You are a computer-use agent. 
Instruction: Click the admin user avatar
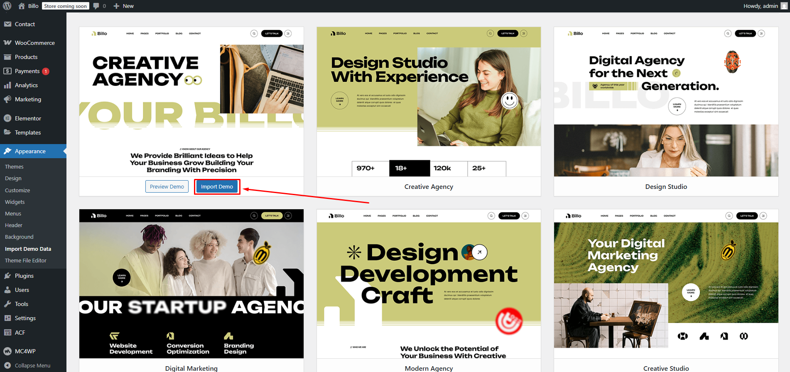point(785,6)
